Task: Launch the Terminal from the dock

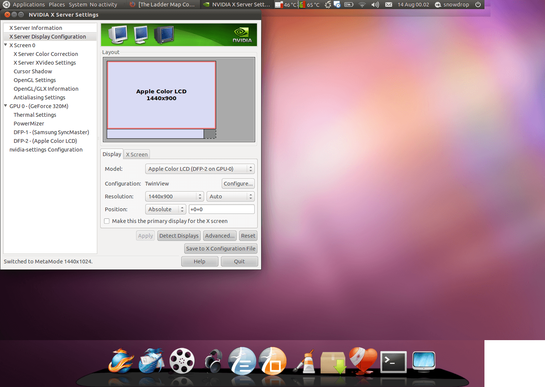Action: coord(394,362)
